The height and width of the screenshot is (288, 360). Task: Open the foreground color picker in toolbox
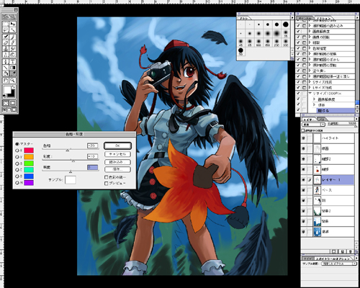pyautogui.click(x=7, y=90)
